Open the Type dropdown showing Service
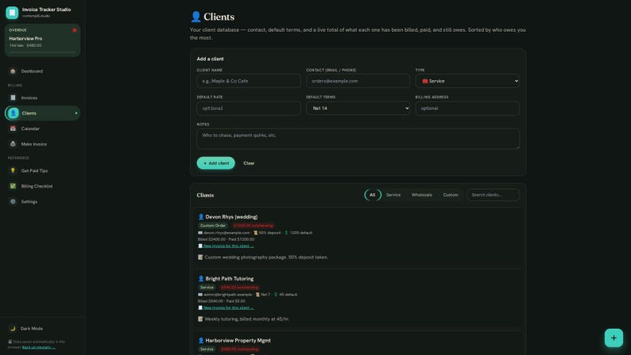Viewport: 631px width, 355px height. (x=467, y=81)
